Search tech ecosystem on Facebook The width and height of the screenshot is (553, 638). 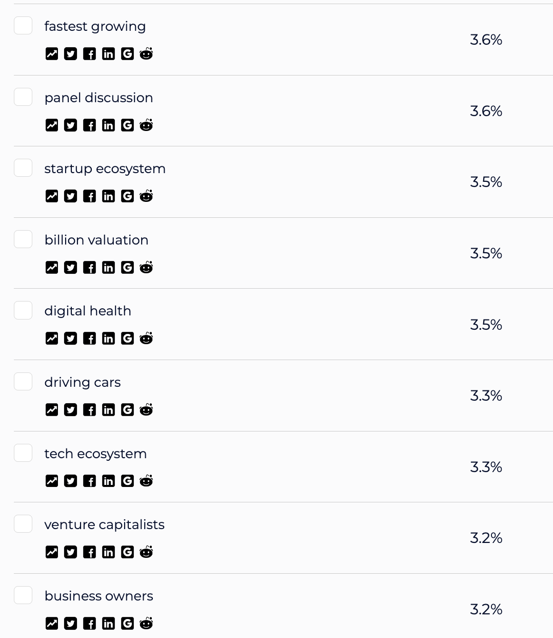tap(89, 481)
